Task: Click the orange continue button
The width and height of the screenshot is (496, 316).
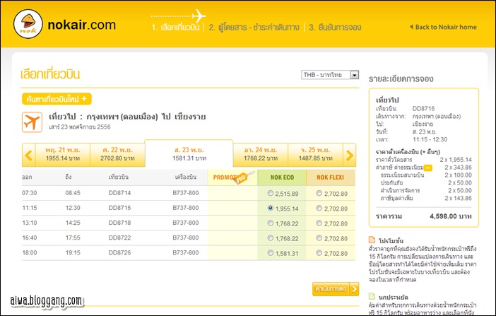Action: pyautogui.click(x=336, y=288)
